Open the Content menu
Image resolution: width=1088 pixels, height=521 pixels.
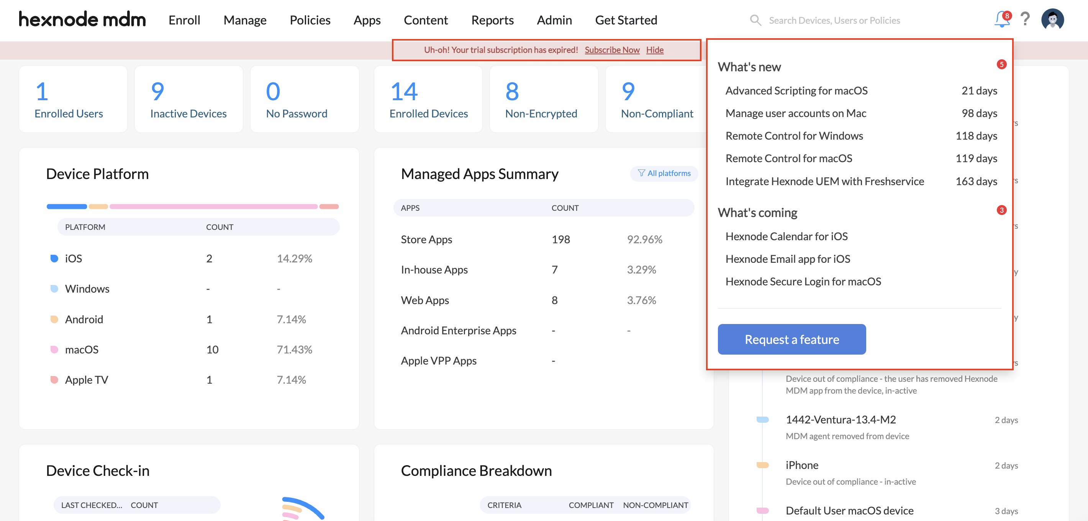(x=425, y=20)
